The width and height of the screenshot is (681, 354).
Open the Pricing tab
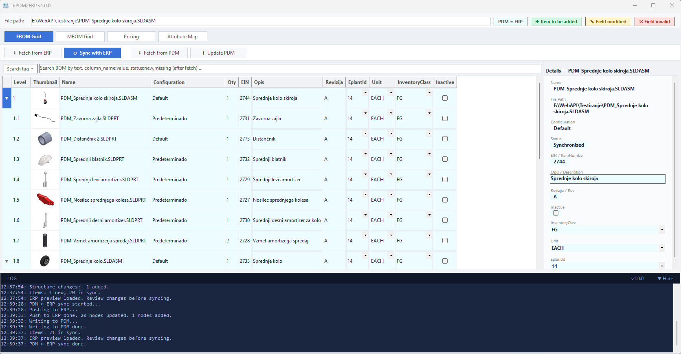pyautogui.click(x=132, y=37)
